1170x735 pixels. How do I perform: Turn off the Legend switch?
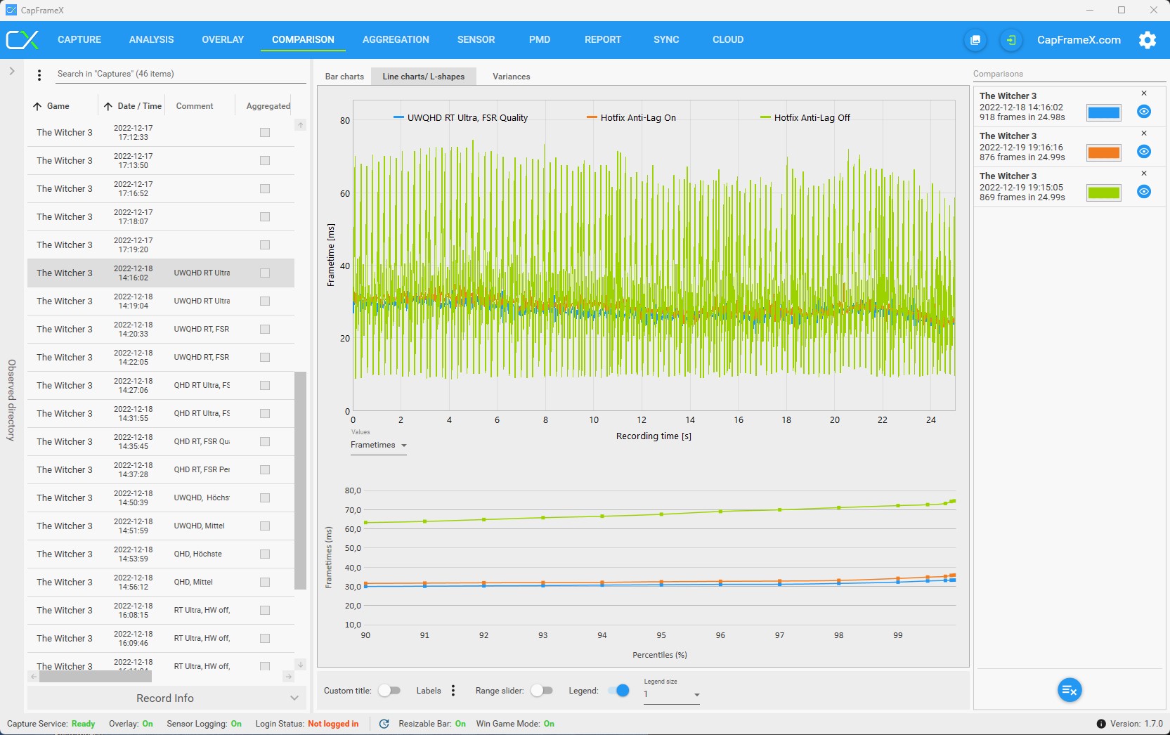(619, 691)
